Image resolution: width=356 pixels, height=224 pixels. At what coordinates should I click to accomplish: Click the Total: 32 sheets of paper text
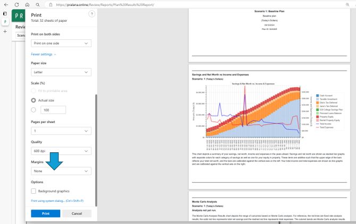click(49, 21)
